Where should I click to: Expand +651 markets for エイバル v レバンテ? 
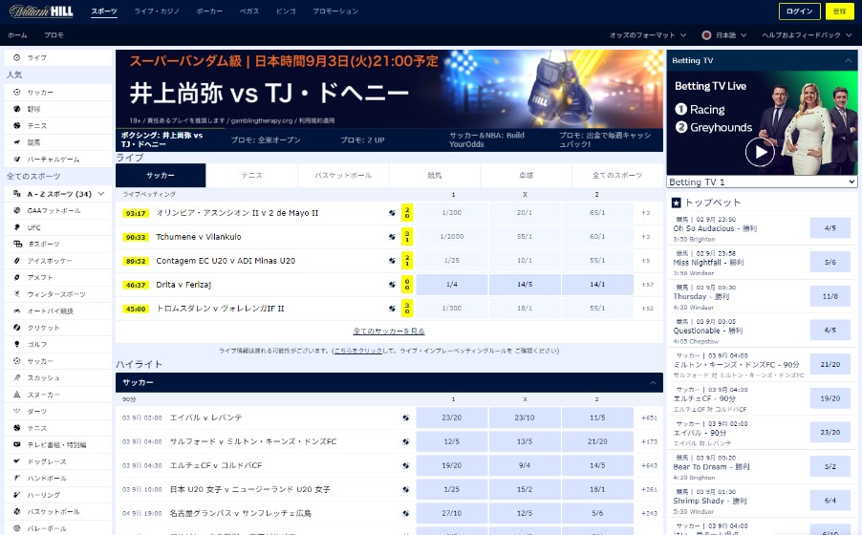(x=649, y=417)
